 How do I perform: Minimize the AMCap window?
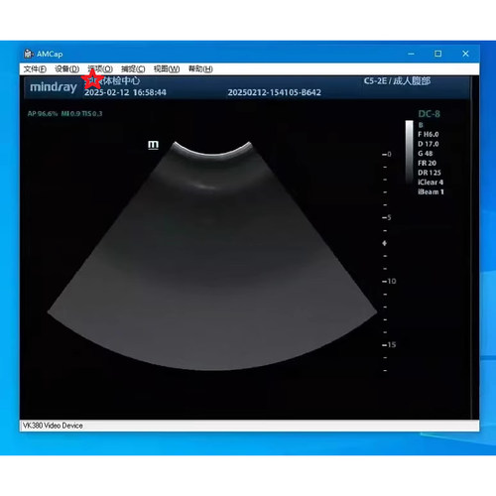click(411, 54)
